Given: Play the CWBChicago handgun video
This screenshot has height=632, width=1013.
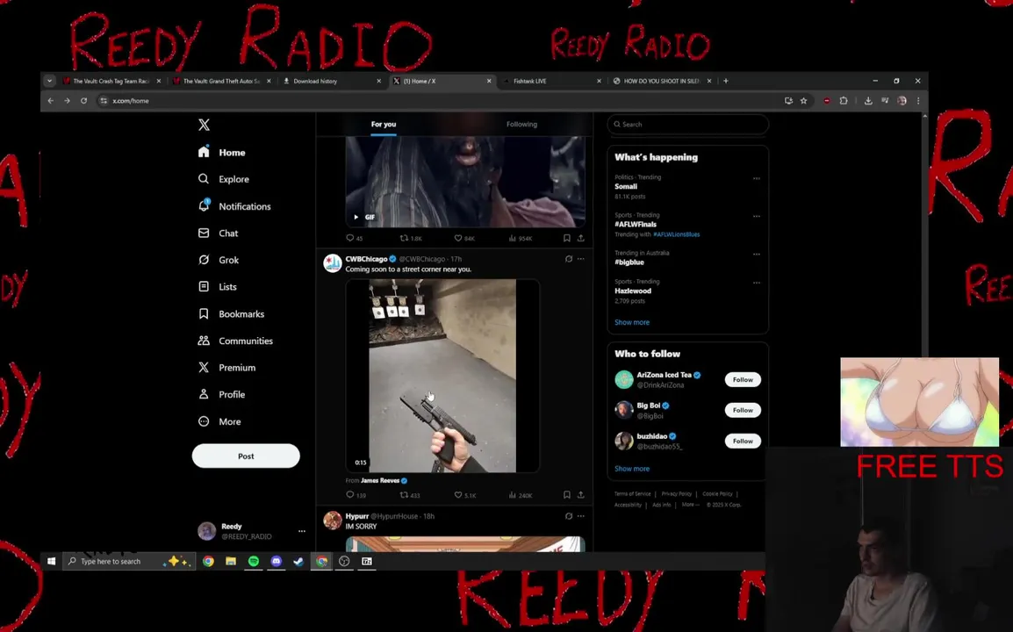Looking at the screenshot, I should click(x=442, y=376).
